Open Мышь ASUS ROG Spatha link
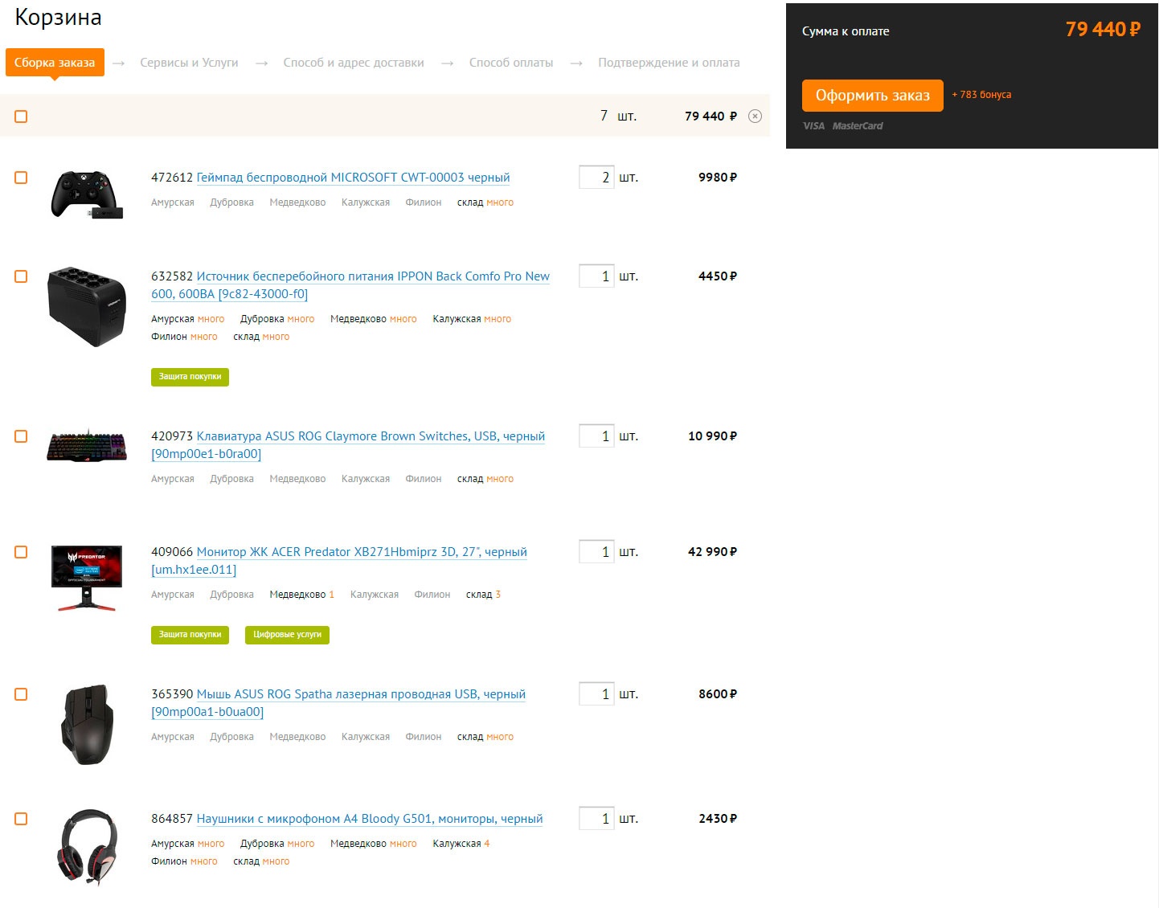Image resolution: width=1159 pixels, height=908 pixels. click(x=338, y=703)
